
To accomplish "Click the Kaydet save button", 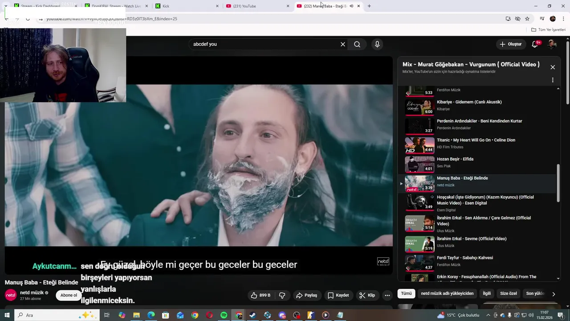I will 338,295.
